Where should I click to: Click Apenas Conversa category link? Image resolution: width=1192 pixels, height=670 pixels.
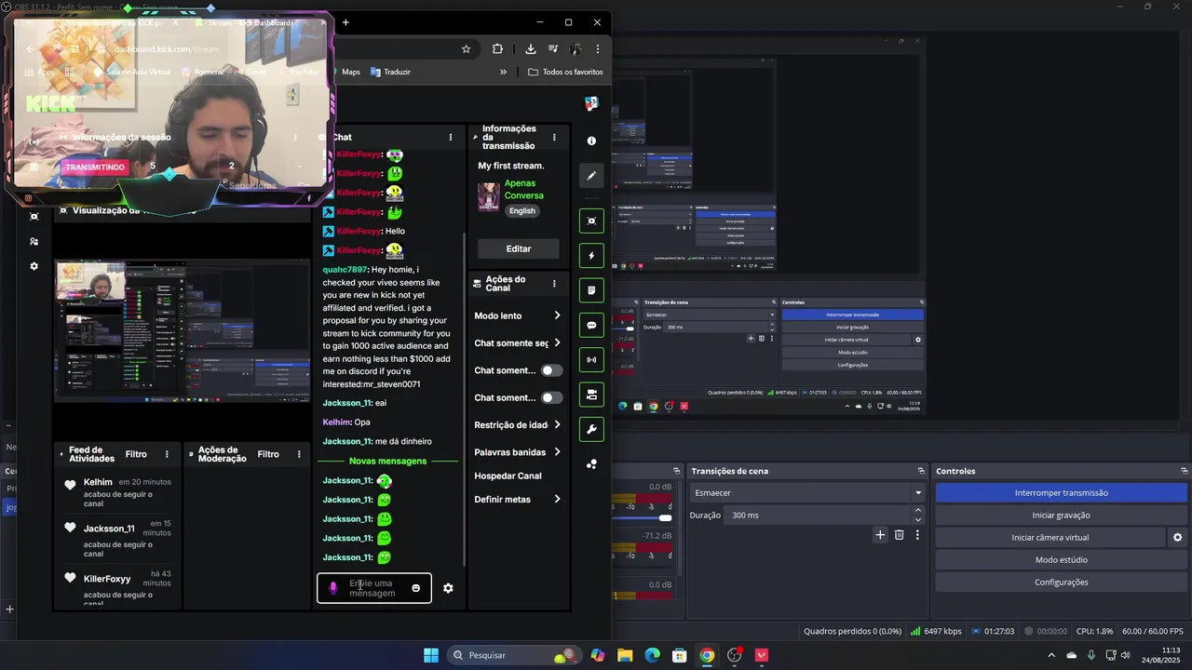[523, 190]
